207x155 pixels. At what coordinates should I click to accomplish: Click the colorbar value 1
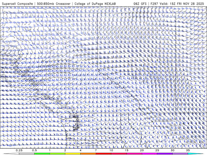pos(50,150)
